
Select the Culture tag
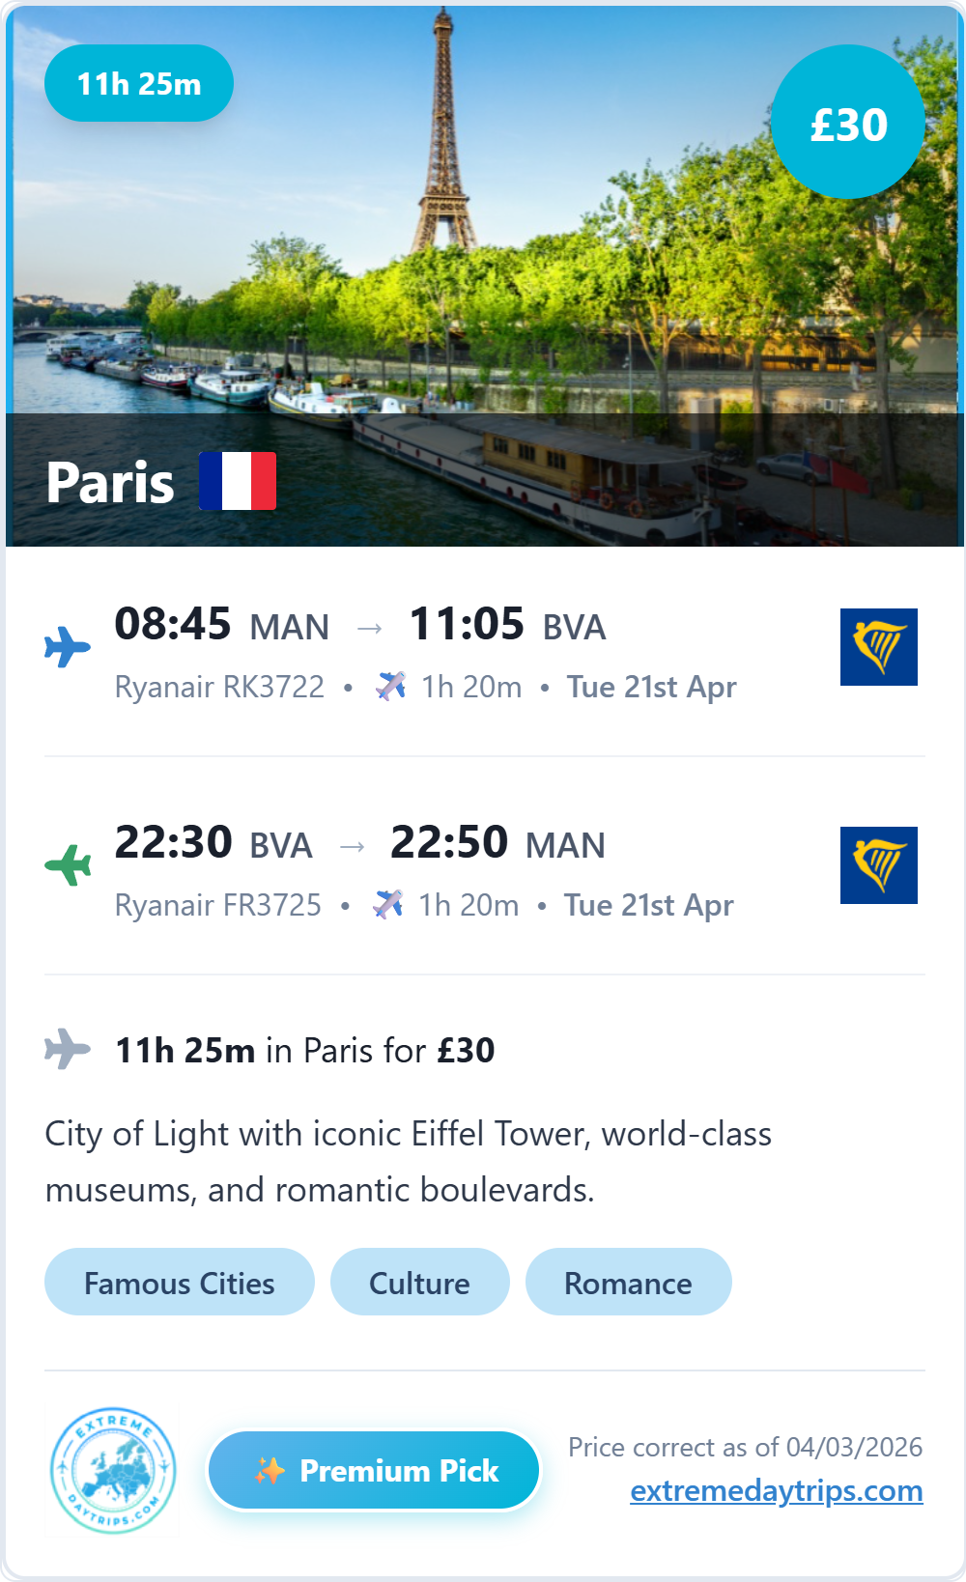point(419,1283)
